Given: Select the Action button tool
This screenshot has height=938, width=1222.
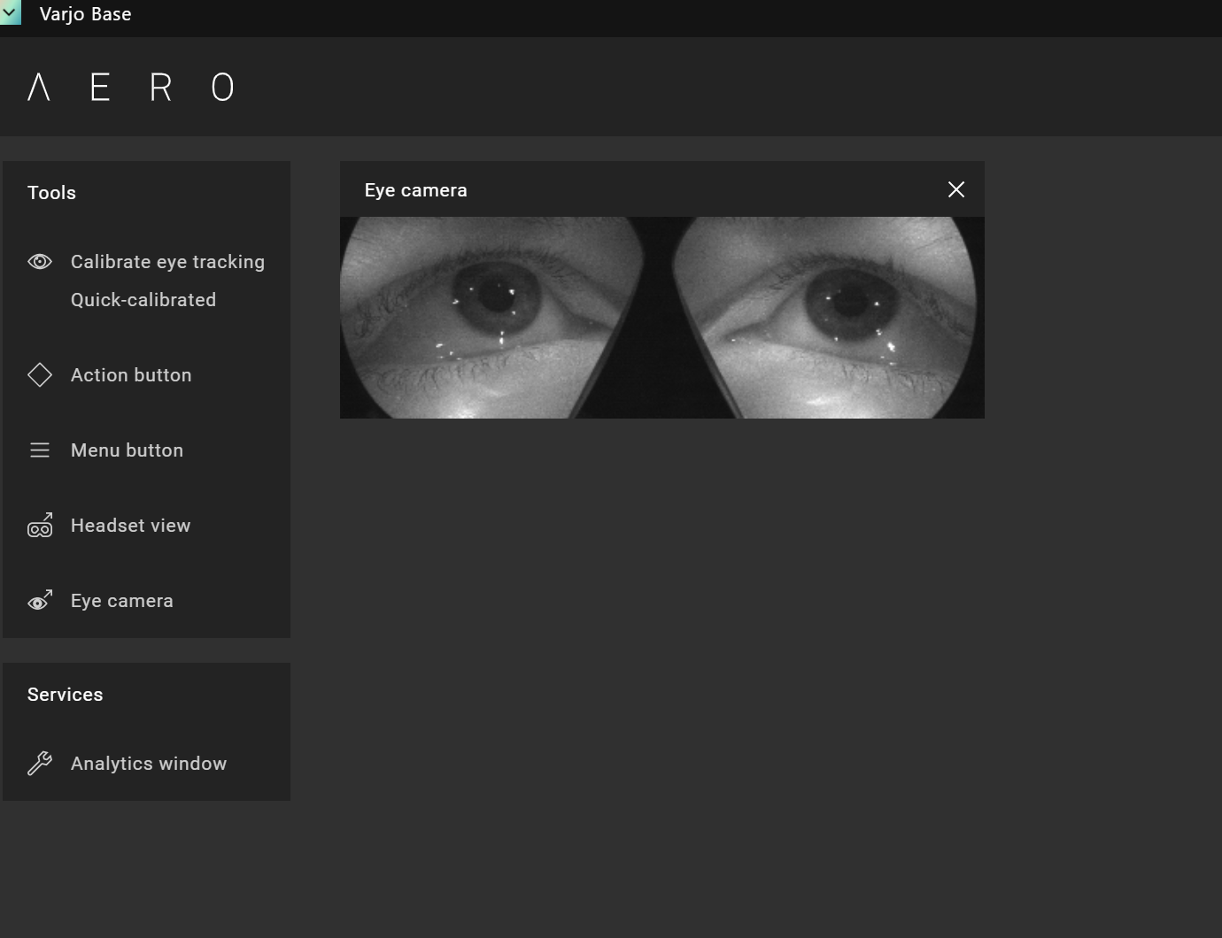Looking at the screenshot, I should click(x=131, y=375).
